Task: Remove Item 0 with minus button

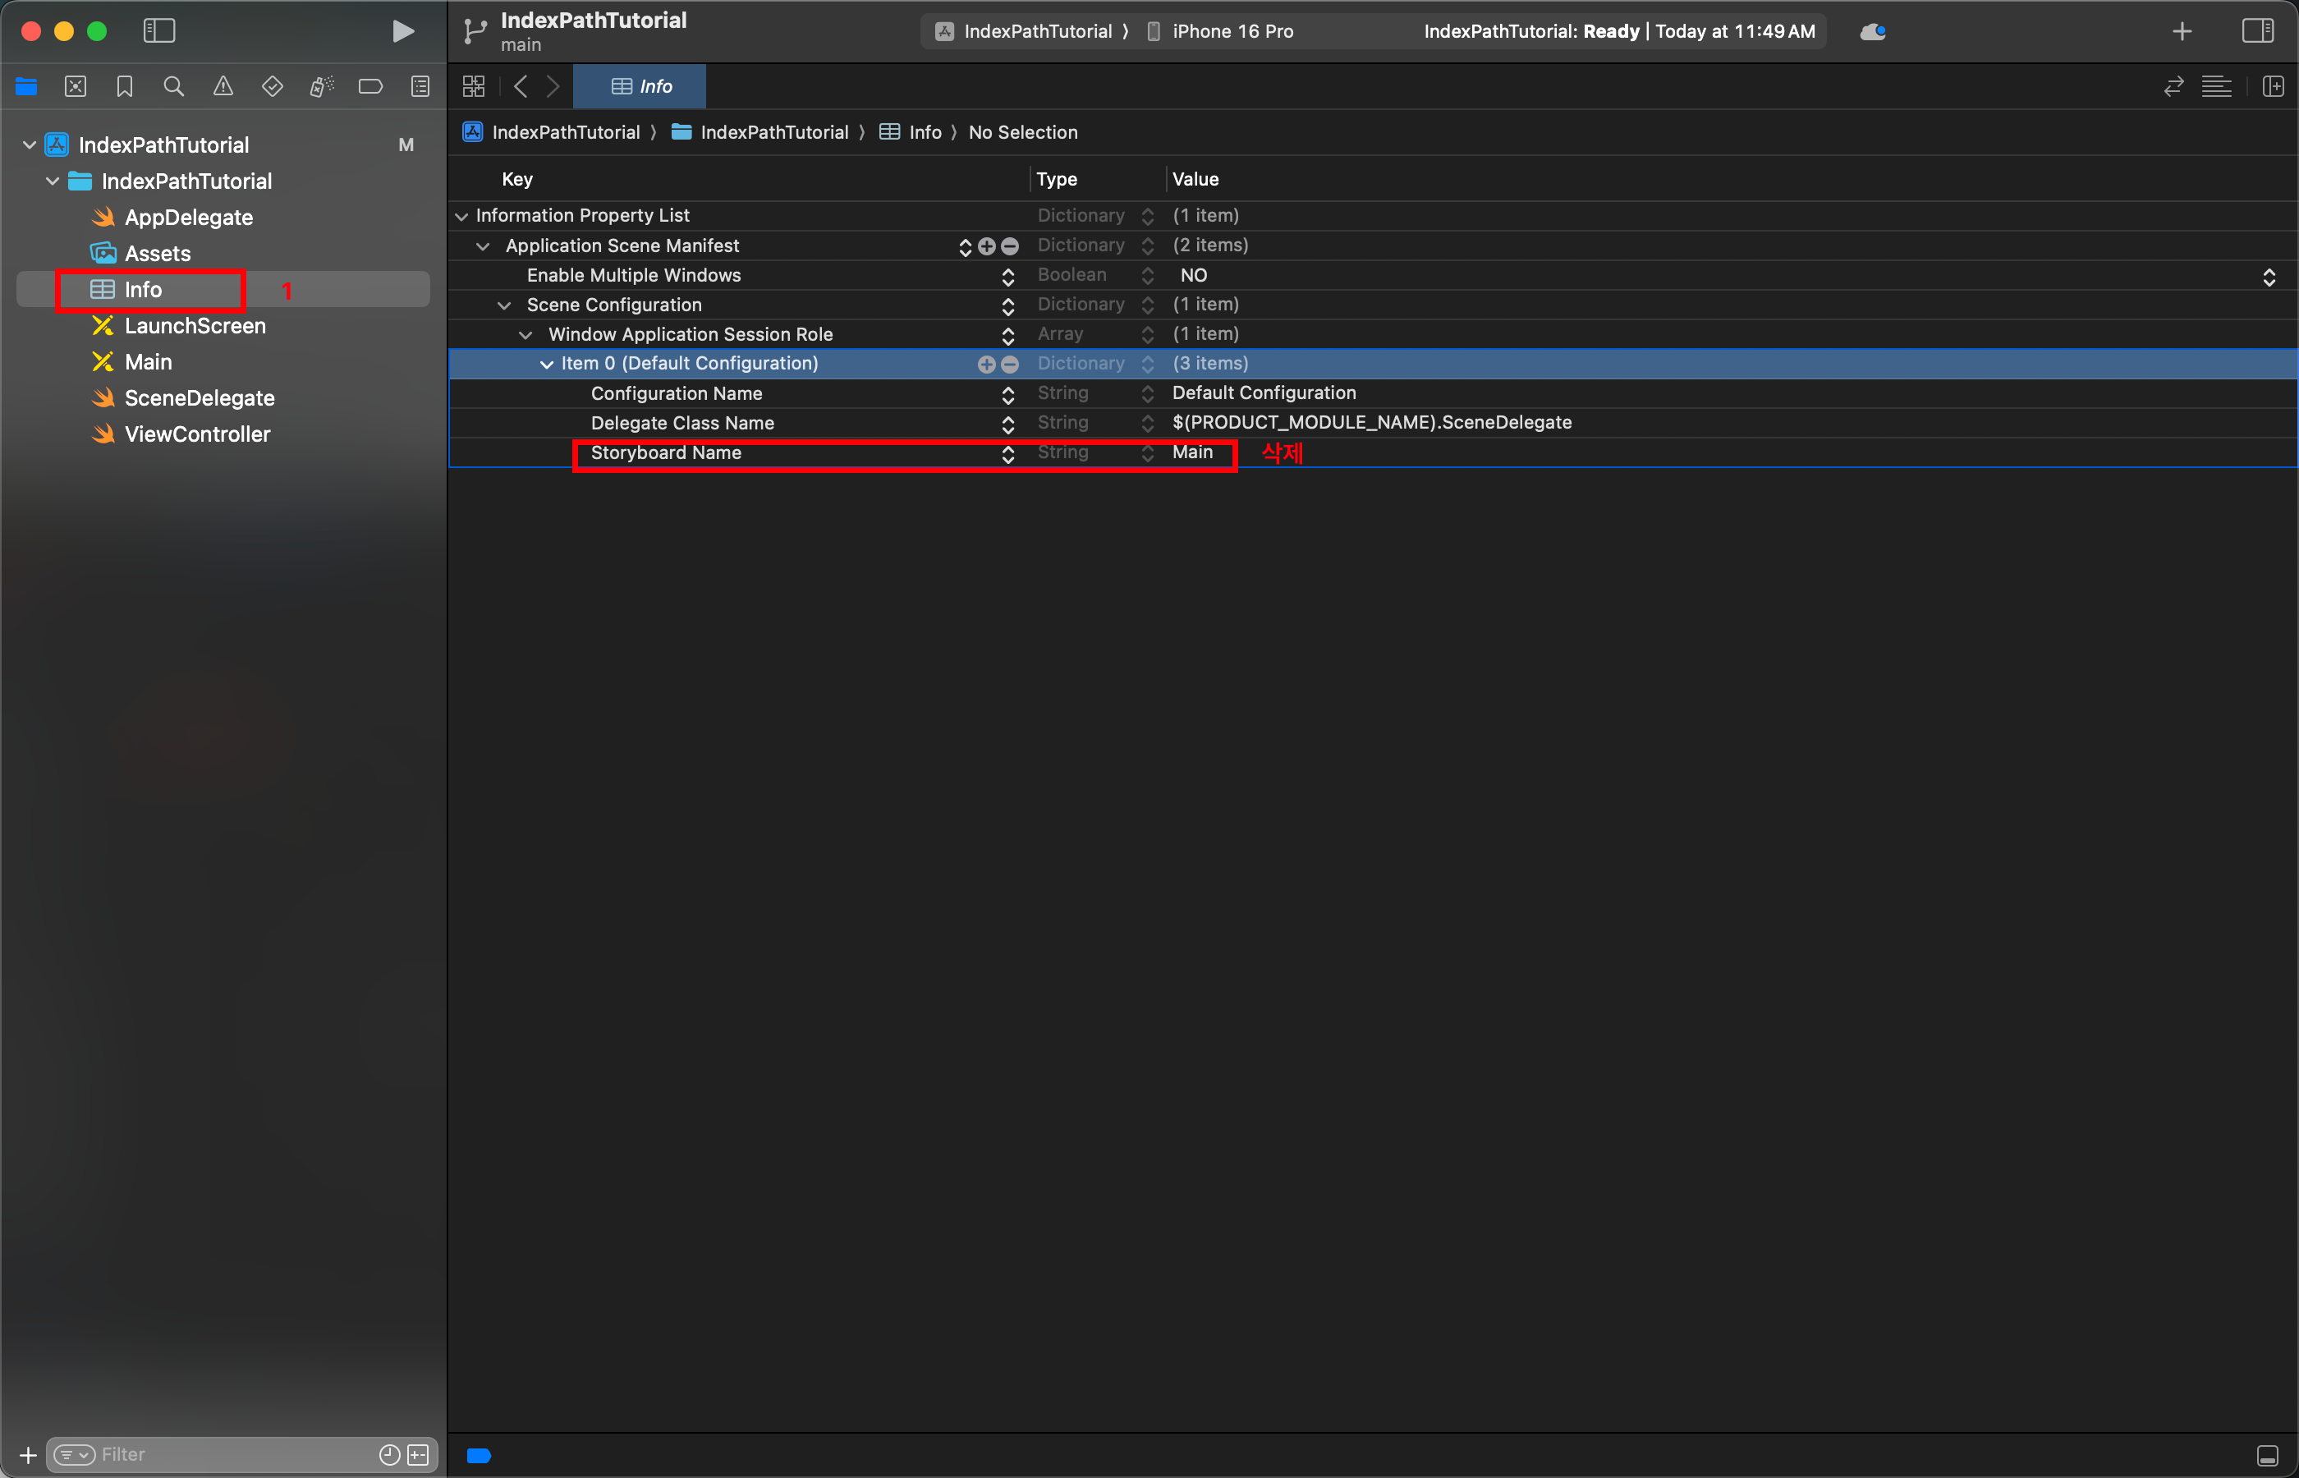Action: point(1011,365)
